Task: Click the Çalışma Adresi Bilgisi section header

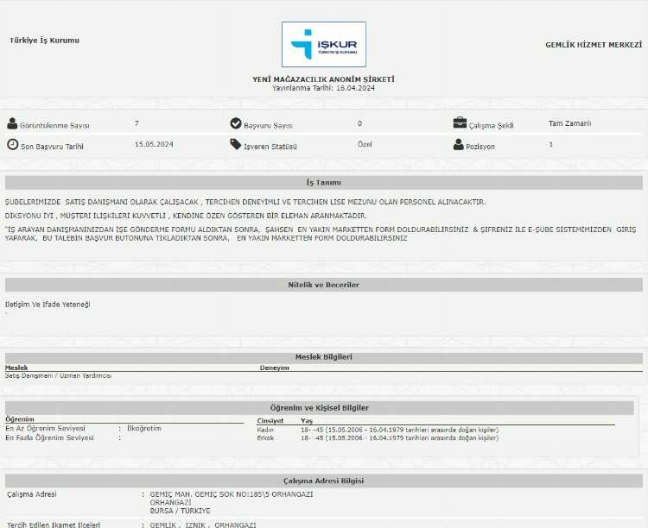Action: pos(323,481)
